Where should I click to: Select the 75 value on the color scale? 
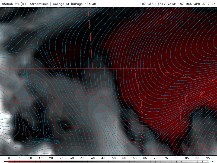(x=166, y=158)
